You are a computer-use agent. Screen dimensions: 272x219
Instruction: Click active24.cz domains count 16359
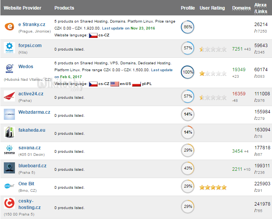coord(239,94)
